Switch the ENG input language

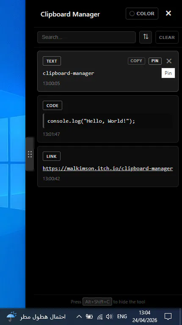coord(122,317)
